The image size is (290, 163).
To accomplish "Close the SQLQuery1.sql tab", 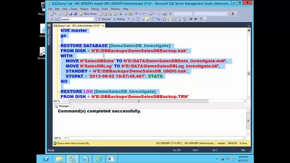I will point(103,26).
